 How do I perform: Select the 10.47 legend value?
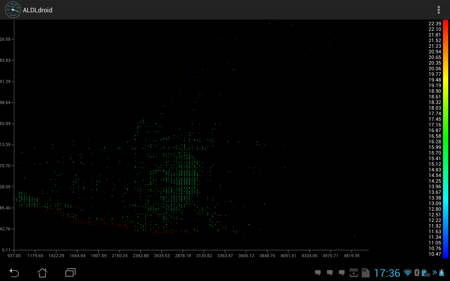pyautogui.click(x=435, y=254)
